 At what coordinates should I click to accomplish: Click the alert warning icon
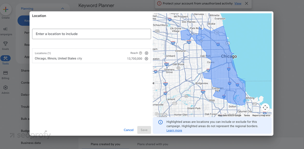[x=159, y=3]
